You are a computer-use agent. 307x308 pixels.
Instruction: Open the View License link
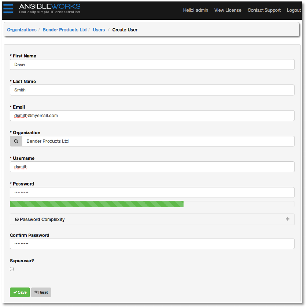click(x=228, y=10)
